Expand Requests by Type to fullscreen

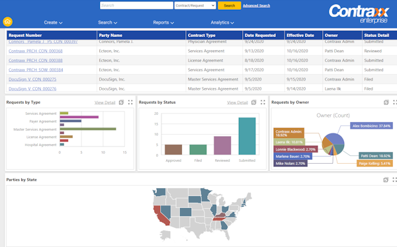pos(130,102)
